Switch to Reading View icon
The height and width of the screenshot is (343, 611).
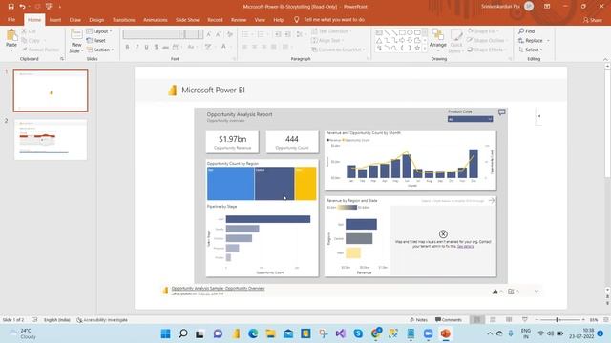click(x=509, y=320)
